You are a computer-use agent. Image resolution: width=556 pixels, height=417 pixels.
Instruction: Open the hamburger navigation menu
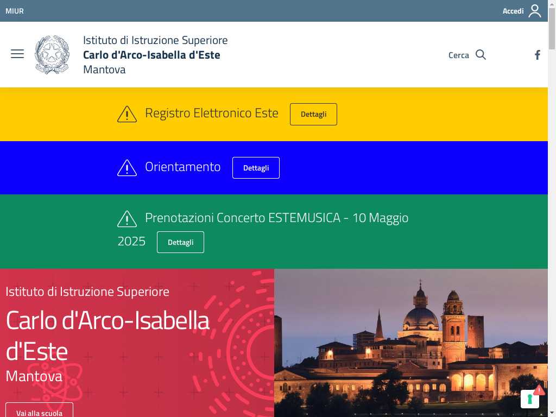tap(17, 54)
